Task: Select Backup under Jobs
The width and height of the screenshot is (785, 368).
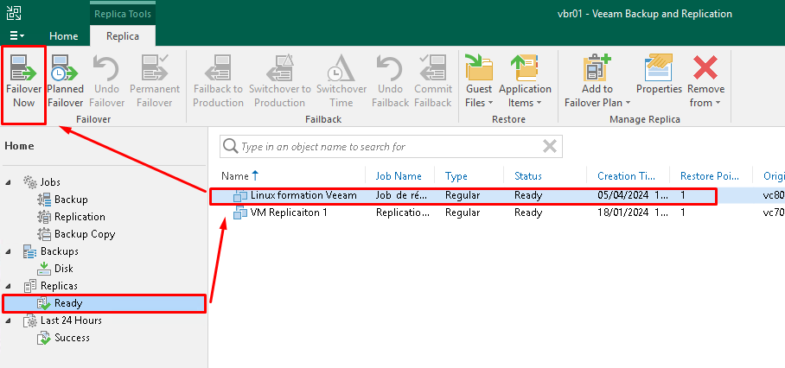Action: click(x=71, y=200)
